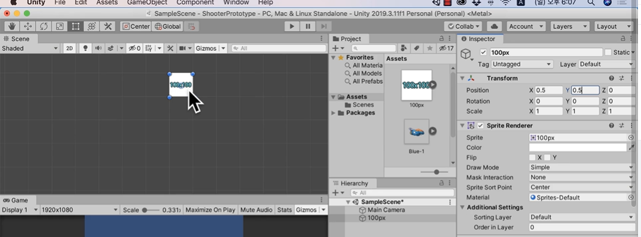Click the white Color swatch field
The height and width of the screenshot is (237, 641).
click(578, 148)
